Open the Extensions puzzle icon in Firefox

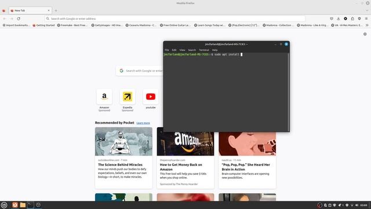coord(352,19)
